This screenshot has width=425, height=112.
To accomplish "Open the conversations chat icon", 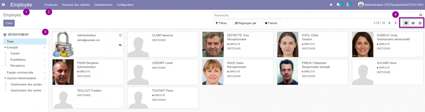I will tap(338, 5).
